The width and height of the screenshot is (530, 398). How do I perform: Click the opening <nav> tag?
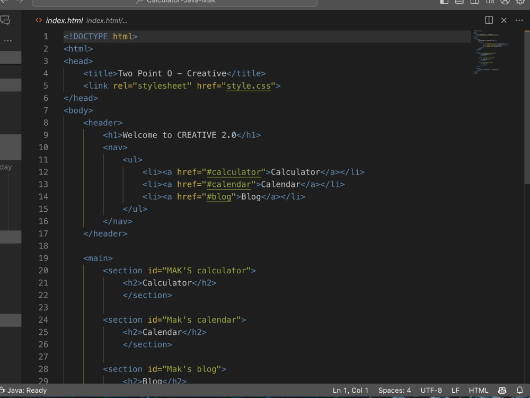(115, 148)
